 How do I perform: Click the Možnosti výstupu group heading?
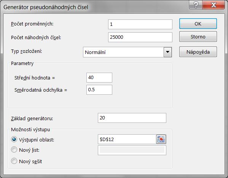tap(30, 129)
